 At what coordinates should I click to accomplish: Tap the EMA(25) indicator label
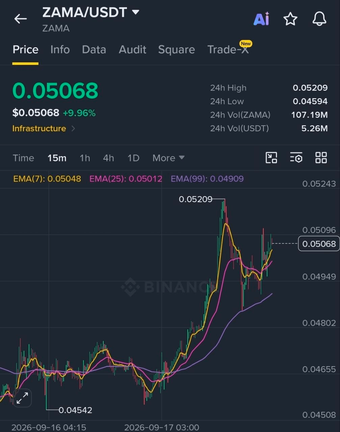[126, 179]
